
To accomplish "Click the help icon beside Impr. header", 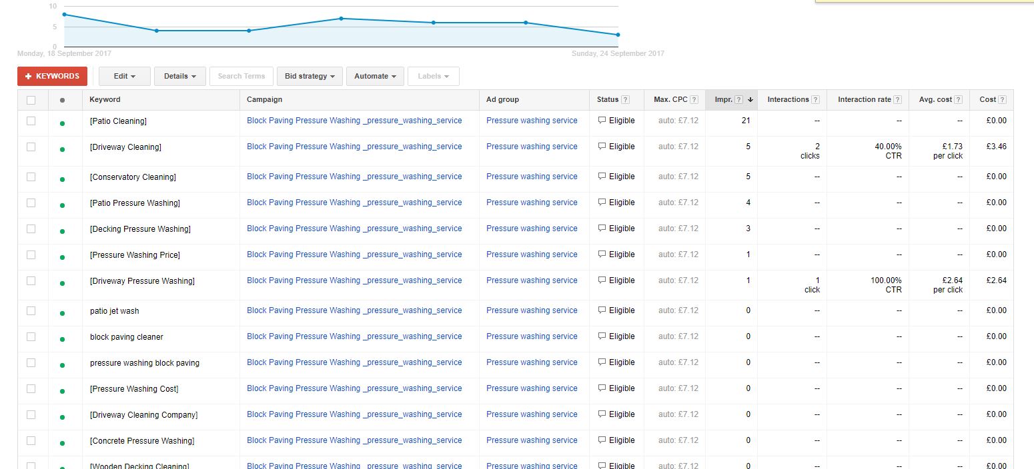I will (x=739, y=100).
